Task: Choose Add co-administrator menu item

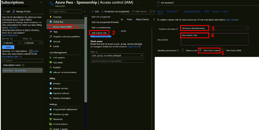Action: [101, 27]
